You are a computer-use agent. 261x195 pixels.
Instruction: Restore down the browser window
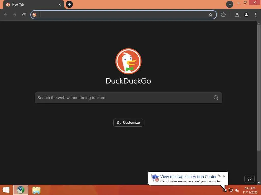[x=245, y=3]
